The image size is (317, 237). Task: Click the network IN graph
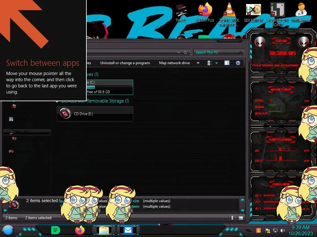(281, 149)
